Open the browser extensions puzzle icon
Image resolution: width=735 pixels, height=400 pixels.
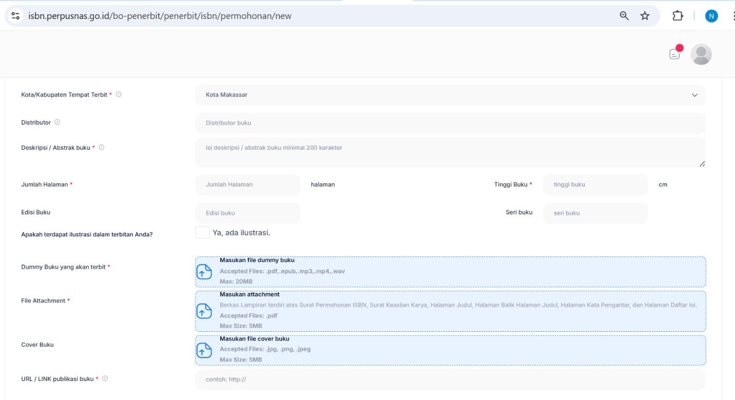(x=678, y=16)
